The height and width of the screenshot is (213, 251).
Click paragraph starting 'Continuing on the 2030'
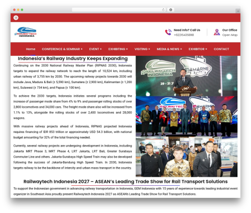(73, 77)
